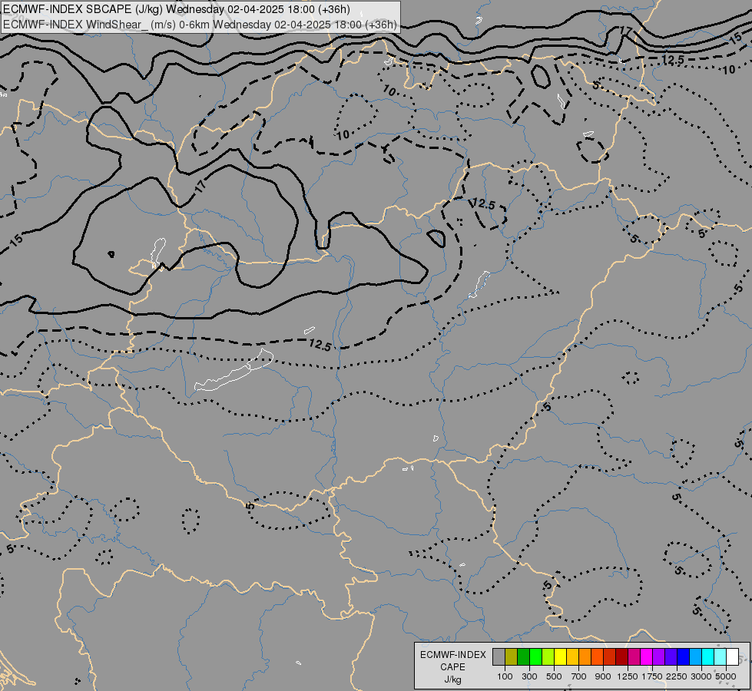Click the 500 legend scale value

click(554, 676)
